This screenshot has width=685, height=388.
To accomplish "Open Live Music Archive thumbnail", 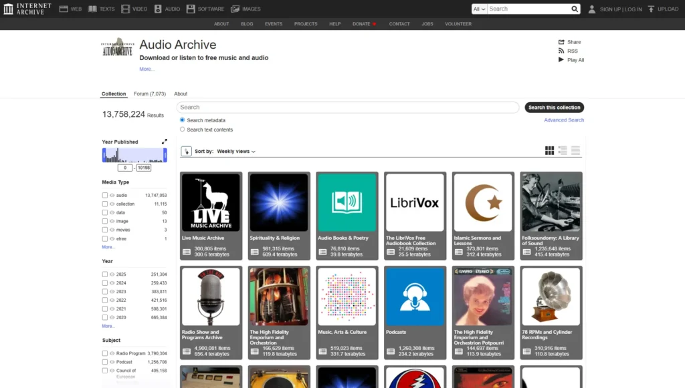I will [x=211, y=202].
